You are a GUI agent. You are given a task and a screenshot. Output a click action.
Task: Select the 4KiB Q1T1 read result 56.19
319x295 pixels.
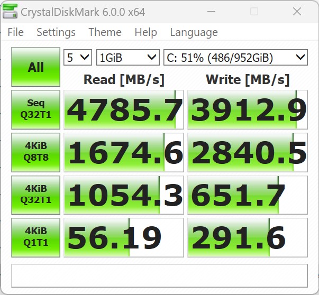[124, 238]
